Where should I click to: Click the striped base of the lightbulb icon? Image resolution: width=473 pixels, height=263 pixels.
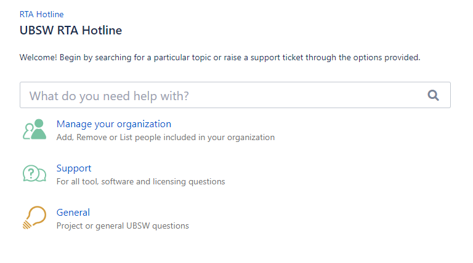(x=27, y=224)
